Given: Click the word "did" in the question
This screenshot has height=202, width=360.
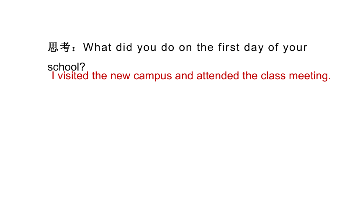Looking at the screenshot, I should pos(124,48).
